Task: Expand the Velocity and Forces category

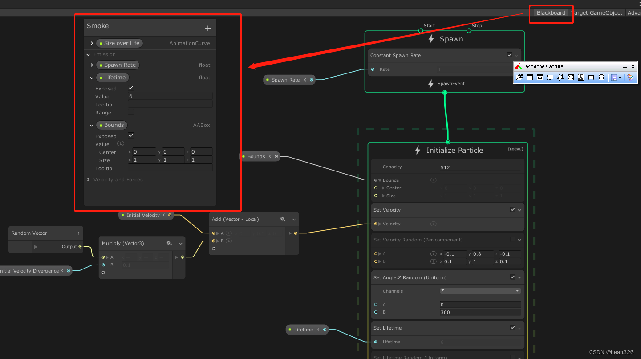Action: [88, 179]
